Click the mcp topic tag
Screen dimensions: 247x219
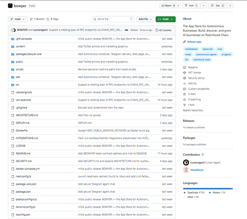(220, 49)
